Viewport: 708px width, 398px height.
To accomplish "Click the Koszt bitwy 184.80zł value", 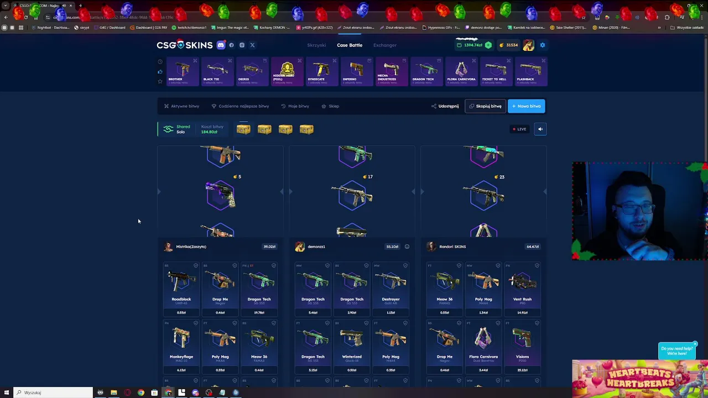I will 209,132.
